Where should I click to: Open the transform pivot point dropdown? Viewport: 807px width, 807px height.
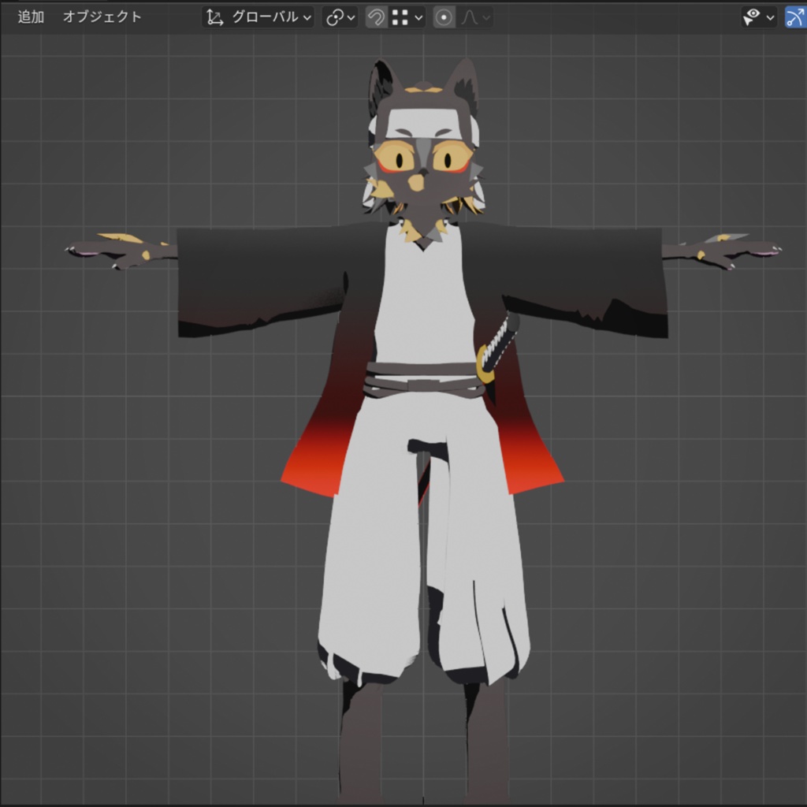click(x=350, y=17)
